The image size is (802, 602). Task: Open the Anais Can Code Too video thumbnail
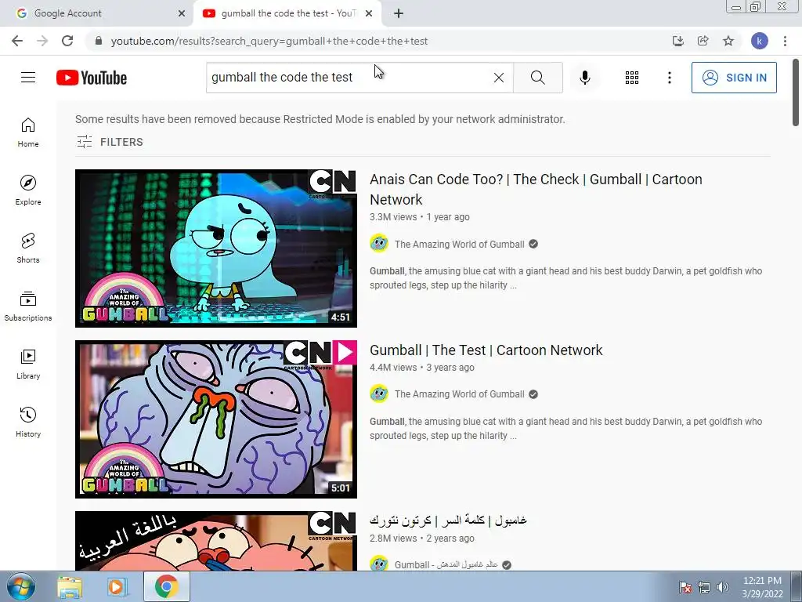pyautogui.click(x=216, y=248)
